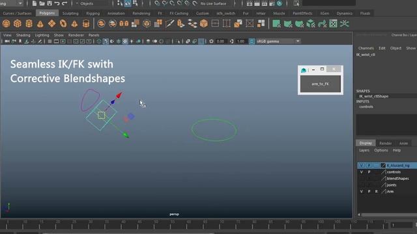Create a polygon sphere from the shelf
This screenshot has height=234, width=417.
[6, 23]
